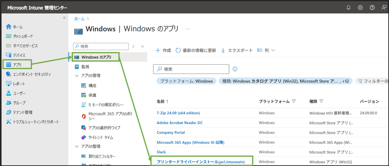Open レポート in left navigation

16,84
